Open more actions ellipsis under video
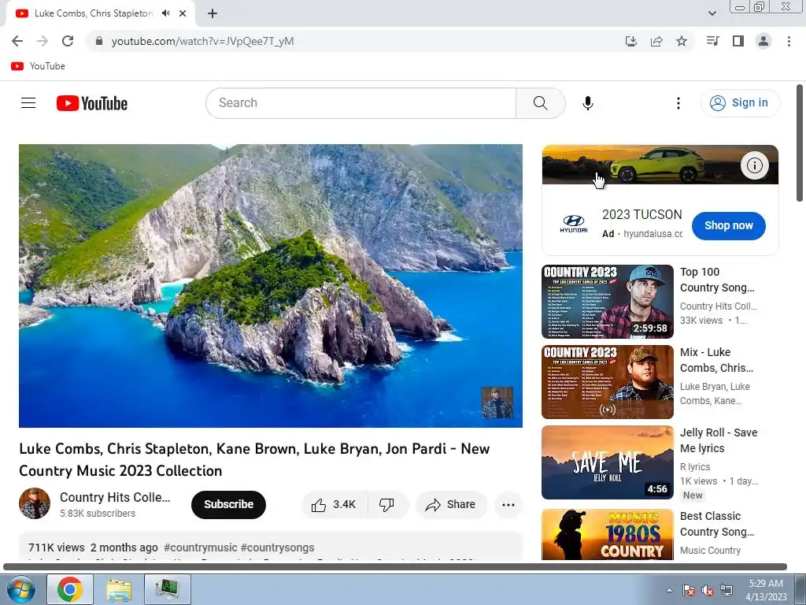The height and width of the screenshot is (605, 806). (x=508, y=505)
